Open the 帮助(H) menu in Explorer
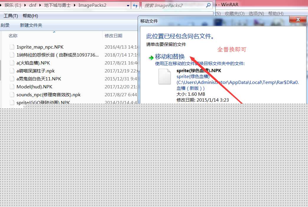 click(x=30, y=16)
